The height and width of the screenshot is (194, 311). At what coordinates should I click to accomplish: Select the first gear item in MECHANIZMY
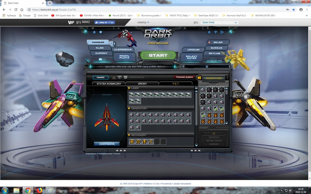tap(132, 142)
